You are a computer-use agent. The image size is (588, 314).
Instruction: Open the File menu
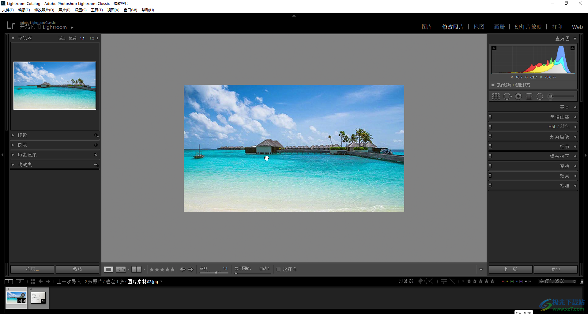click(x=8, y=10)
